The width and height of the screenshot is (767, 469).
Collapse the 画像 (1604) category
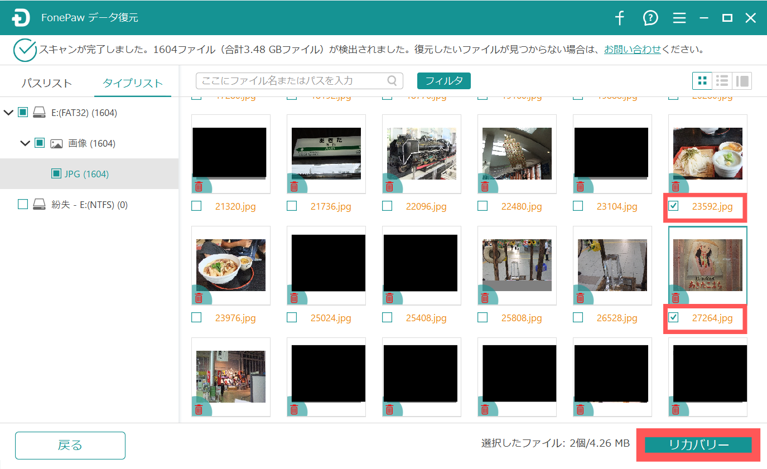(x=25, y=143)
